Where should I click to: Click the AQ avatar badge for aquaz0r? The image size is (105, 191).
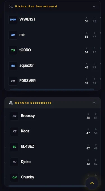coord(13,66)
